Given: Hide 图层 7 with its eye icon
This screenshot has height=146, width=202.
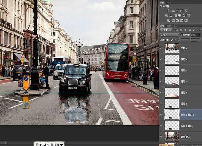Looking at the screenshot, I should tap(161, 48).
